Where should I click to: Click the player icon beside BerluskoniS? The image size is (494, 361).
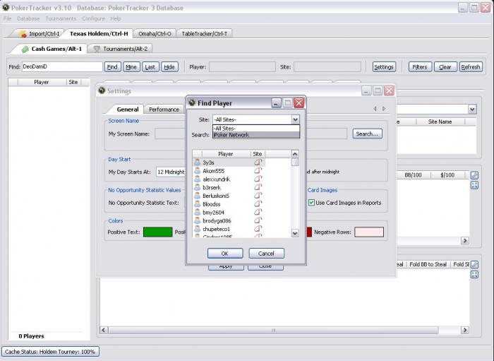point(197,196)
